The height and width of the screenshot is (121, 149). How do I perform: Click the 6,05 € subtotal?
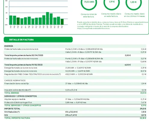pos(128,65)
